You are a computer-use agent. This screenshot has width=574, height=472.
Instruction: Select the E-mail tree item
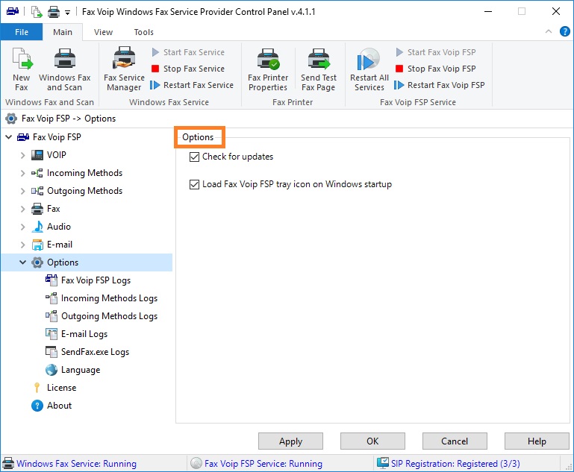59,245
